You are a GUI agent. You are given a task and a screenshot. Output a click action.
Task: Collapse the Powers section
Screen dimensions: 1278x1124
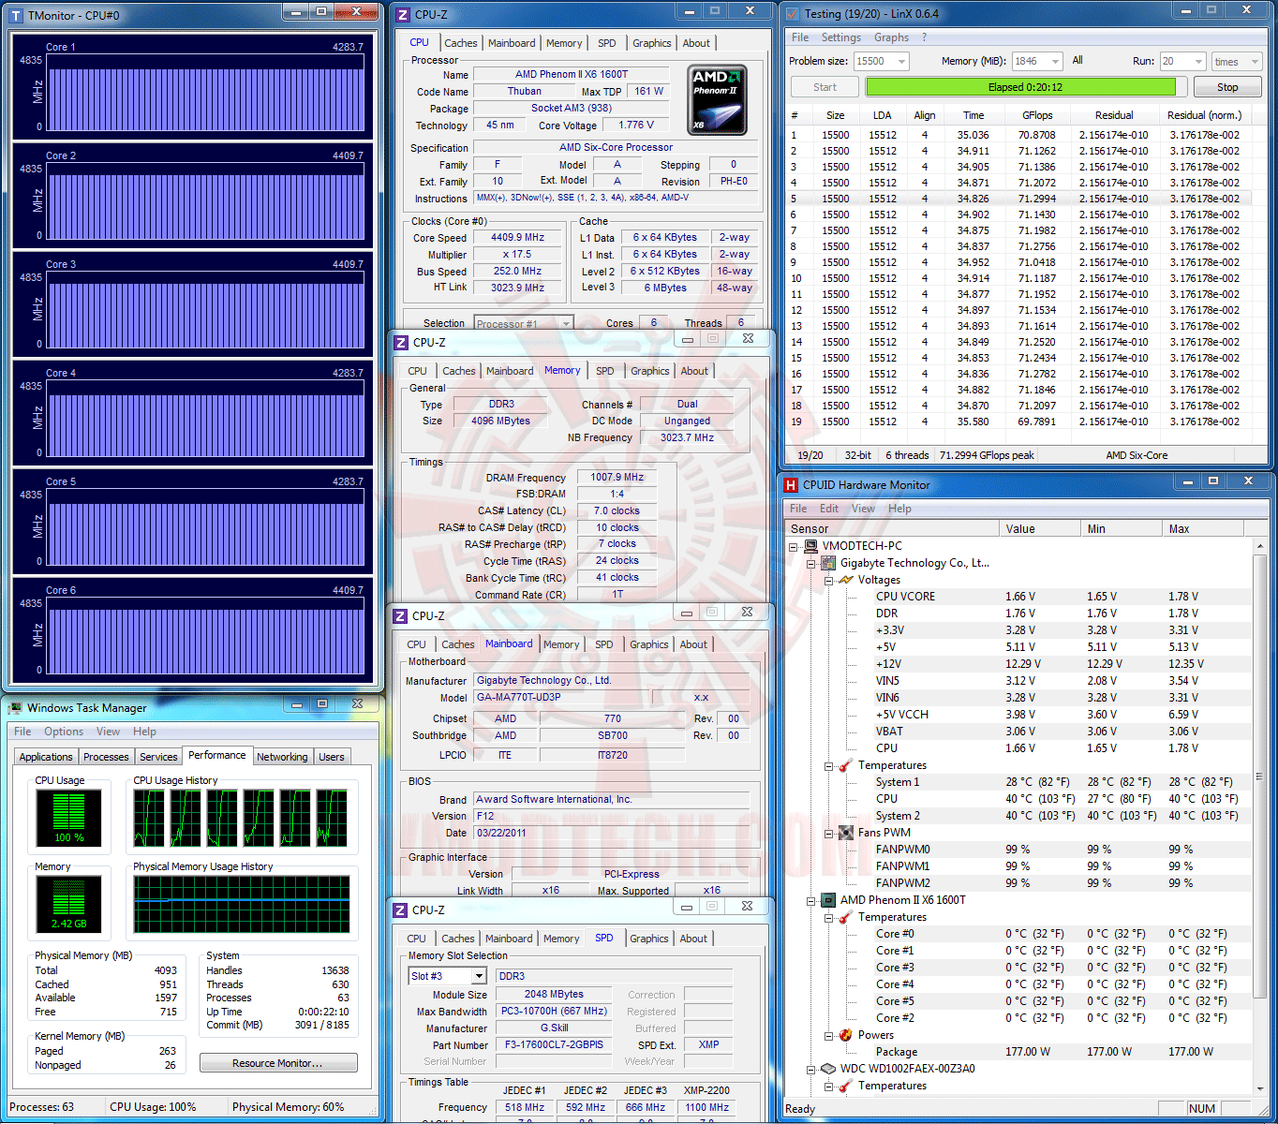coord(829,1035)
